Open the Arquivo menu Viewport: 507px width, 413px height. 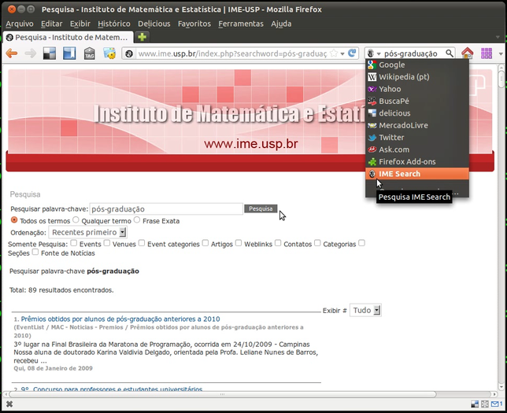pos(20,24)
